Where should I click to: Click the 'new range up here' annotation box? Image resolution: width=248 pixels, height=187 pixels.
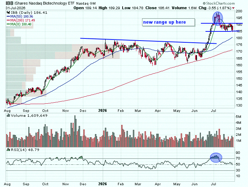pyautogui.click(x=168, y=22)
